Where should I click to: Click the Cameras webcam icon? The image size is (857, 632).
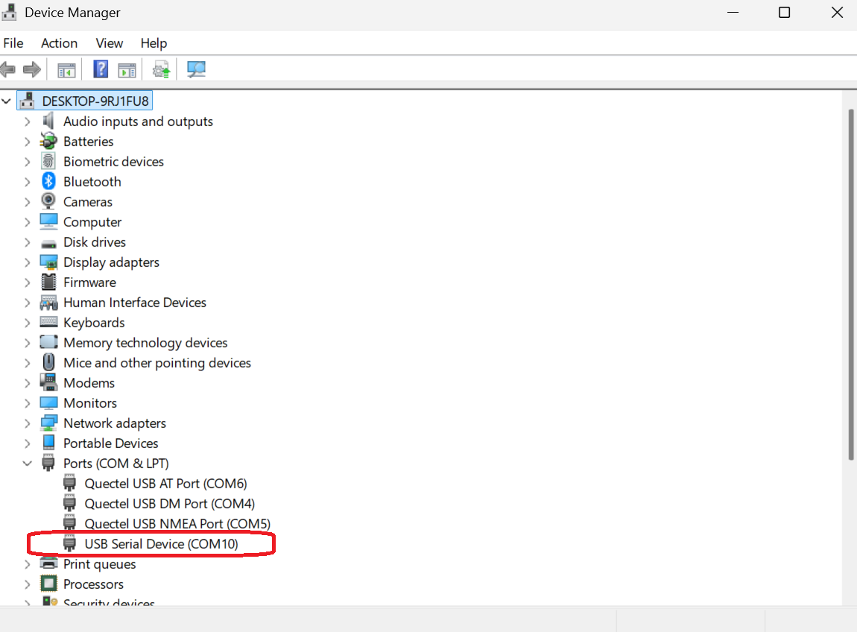tap(48, 202)
